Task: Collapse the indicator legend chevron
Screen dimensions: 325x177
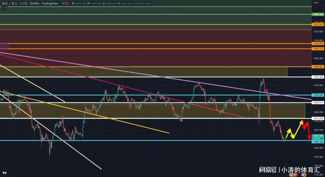Action: [x=4, y=8]
